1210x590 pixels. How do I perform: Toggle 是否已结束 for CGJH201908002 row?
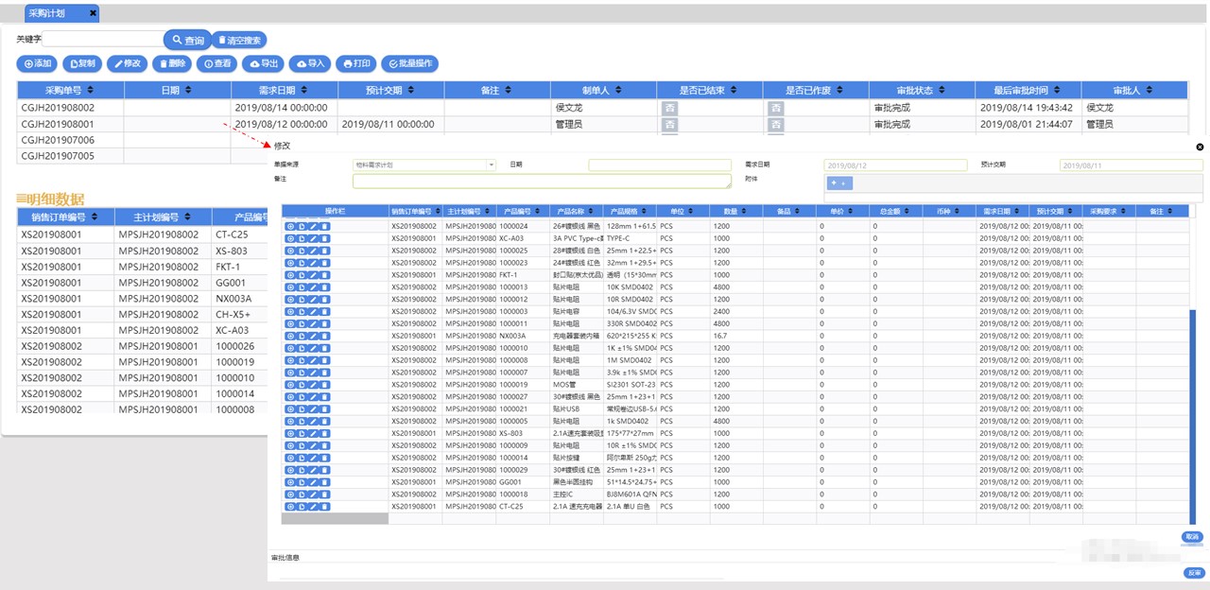(669, 109)
